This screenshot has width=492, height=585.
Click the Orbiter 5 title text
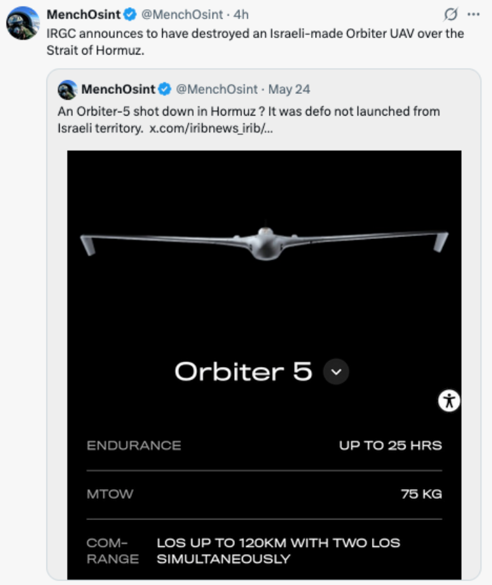[243, 372]
